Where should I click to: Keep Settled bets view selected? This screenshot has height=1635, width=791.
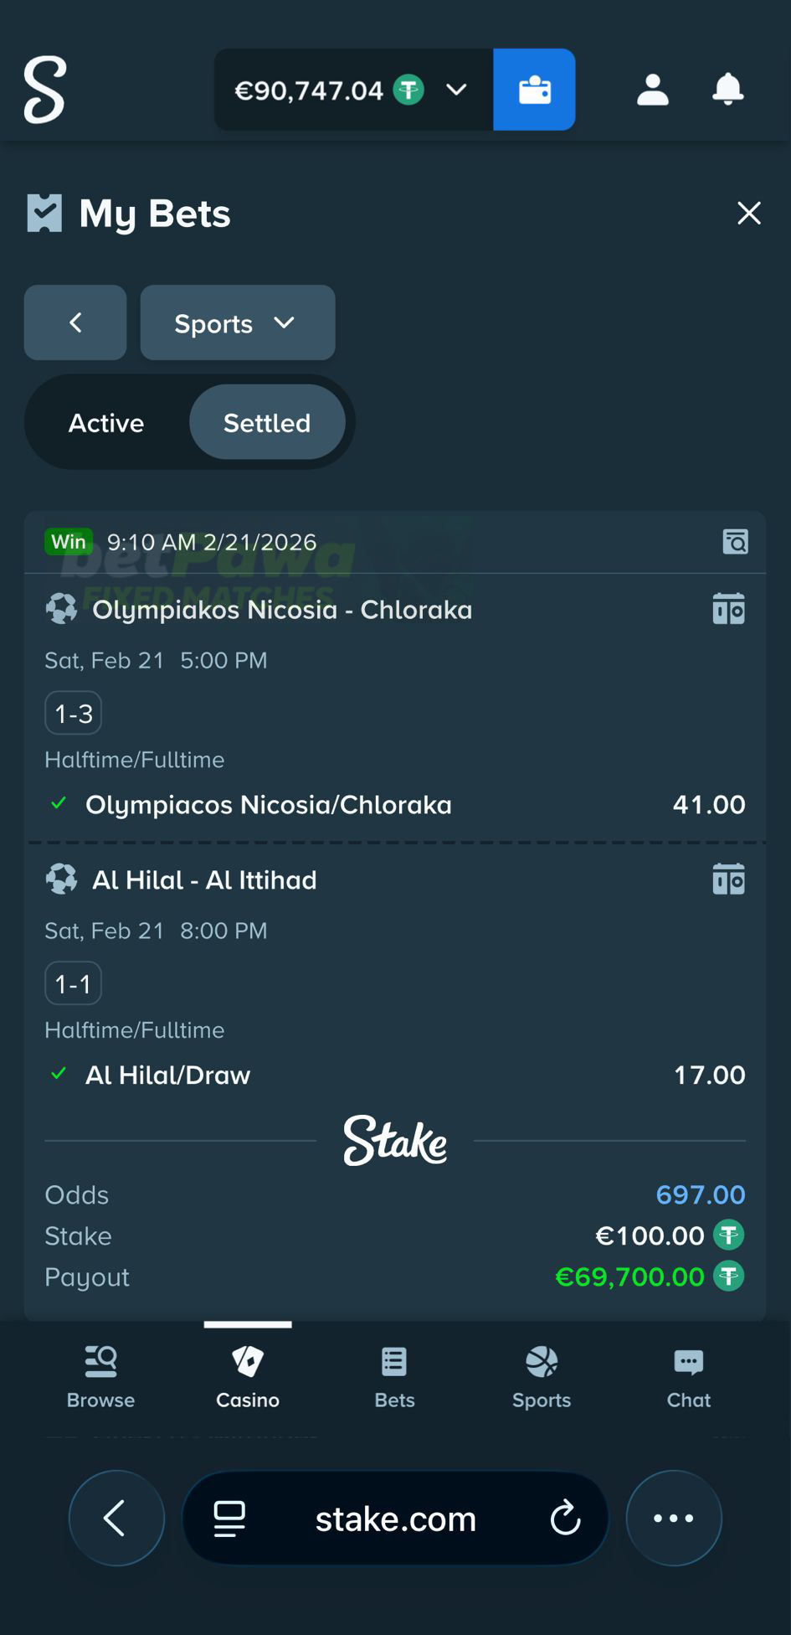click(266, 422)
